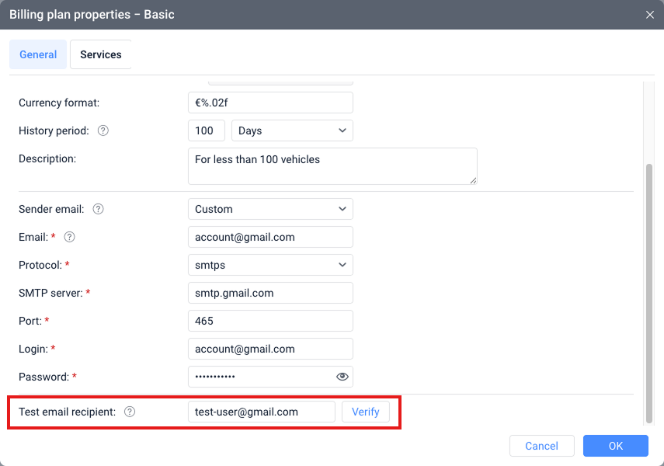
Task: Focus the Description text area
Action: 332,166
